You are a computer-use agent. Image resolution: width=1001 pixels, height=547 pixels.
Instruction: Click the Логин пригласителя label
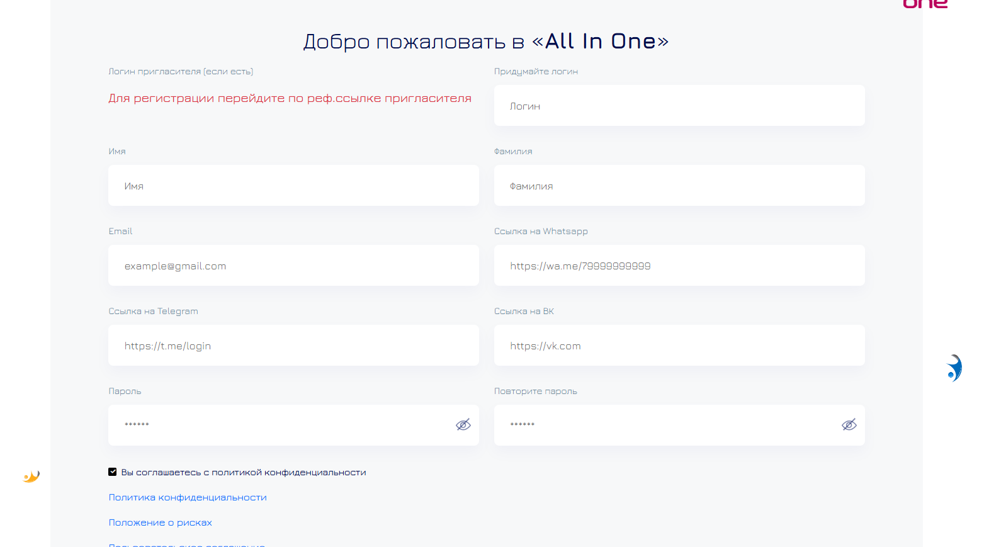[x=181, y=71]
